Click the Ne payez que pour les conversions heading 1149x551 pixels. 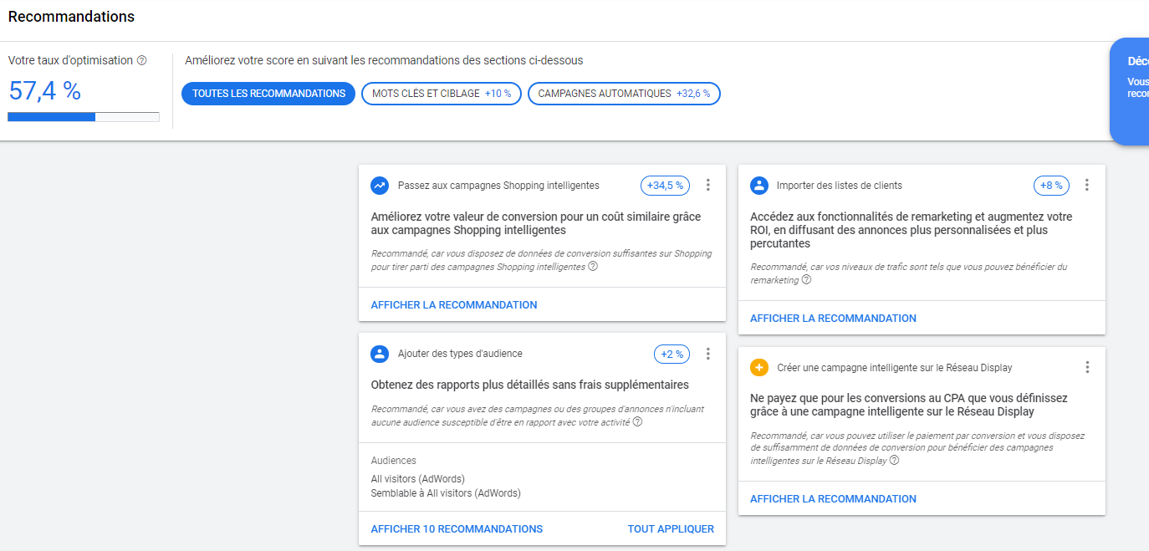(x=908, y=406)
